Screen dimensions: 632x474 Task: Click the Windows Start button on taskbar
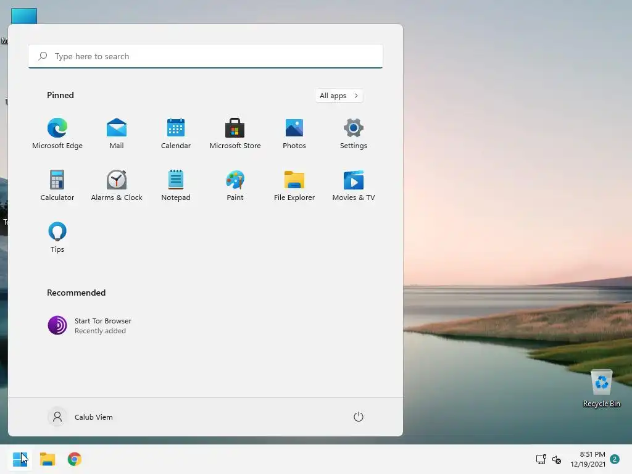pos(20,459)
